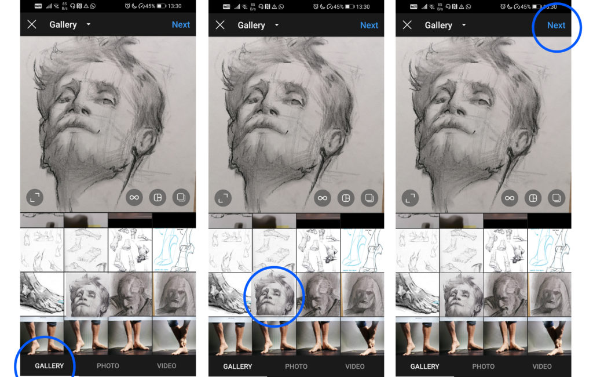Pick bearded old man sketch thumbnail, left screenshot
The image size is (593, 377).
coord(130,295)
